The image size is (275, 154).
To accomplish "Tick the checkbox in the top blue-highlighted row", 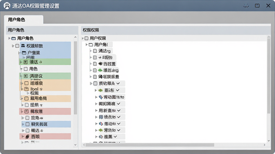I will point(17,46).
